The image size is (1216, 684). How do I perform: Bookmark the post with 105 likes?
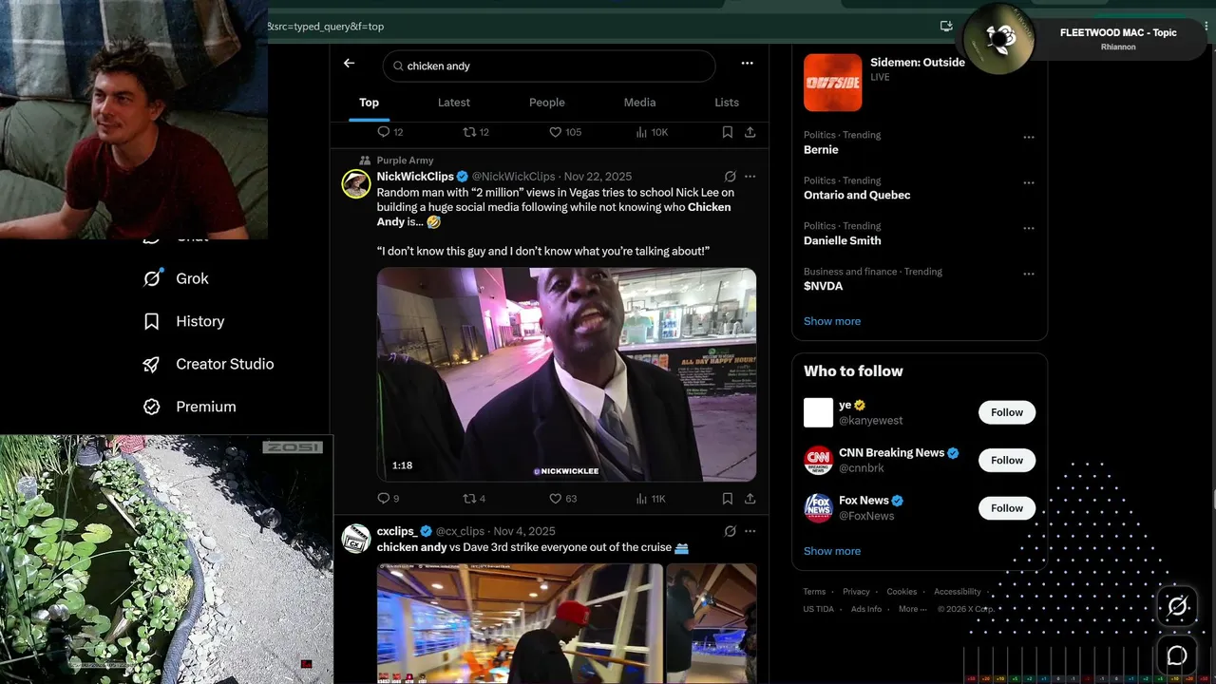click(727, 132)
